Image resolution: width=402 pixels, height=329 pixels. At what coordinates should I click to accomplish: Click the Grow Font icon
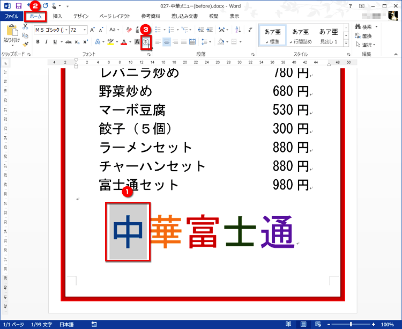pyautogui.click(x=92, y=30)
